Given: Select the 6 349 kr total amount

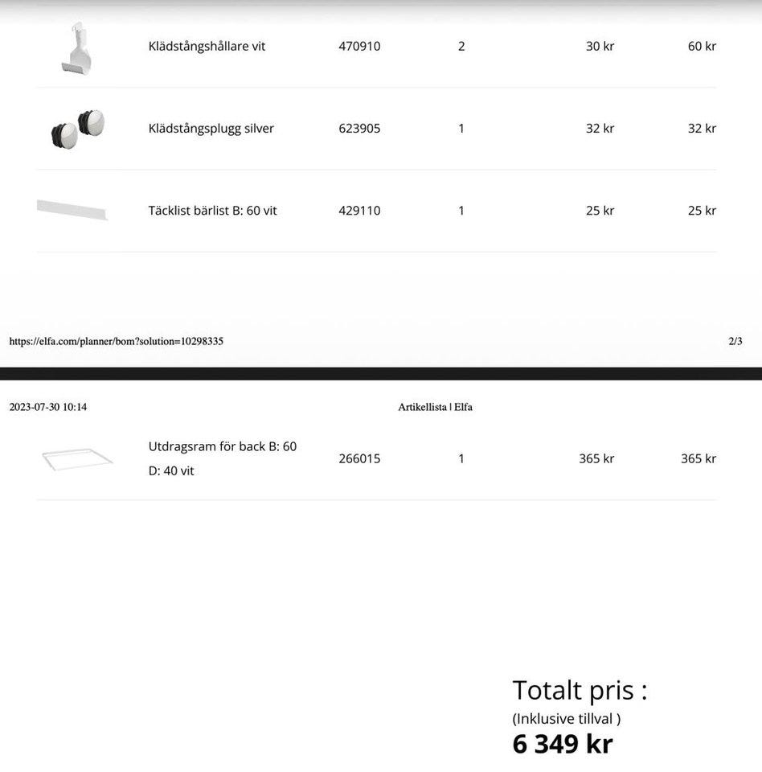Looking at the screenshot, I should click(x=562, y=744).
